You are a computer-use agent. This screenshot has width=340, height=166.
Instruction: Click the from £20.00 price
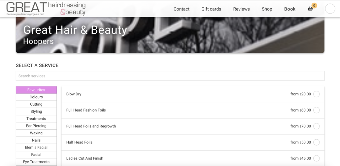(300, 94)
